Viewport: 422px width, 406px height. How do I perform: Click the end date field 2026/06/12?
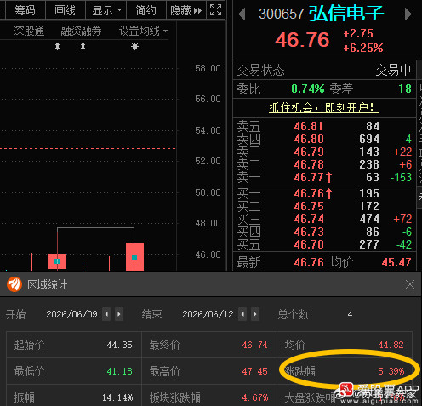click(208, 314)
